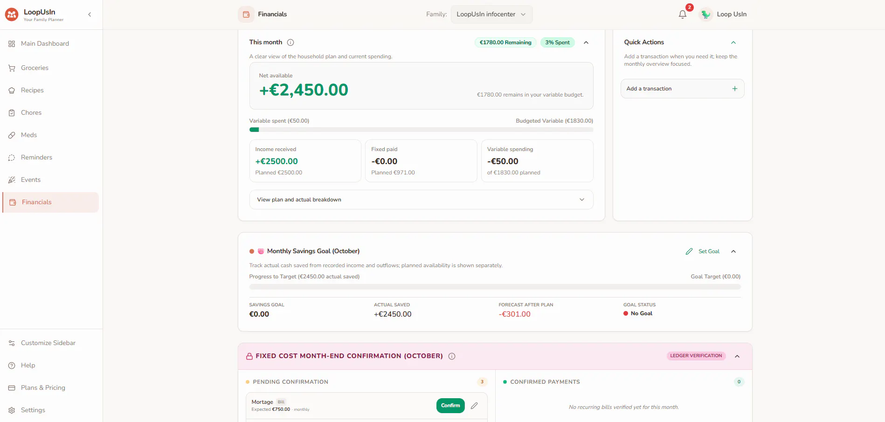
Task: Click the info icon beside Fixed Cost Confirmation
Action: point(452,356)
